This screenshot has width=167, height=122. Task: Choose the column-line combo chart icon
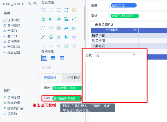pos(74,28)
